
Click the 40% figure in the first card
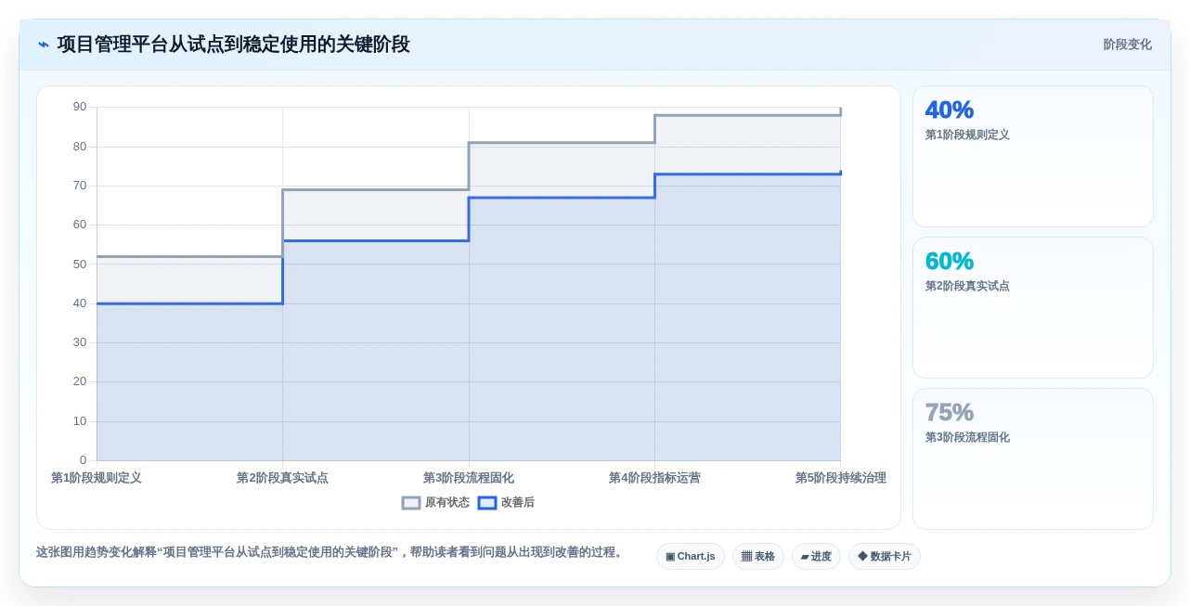pos(949,110)
